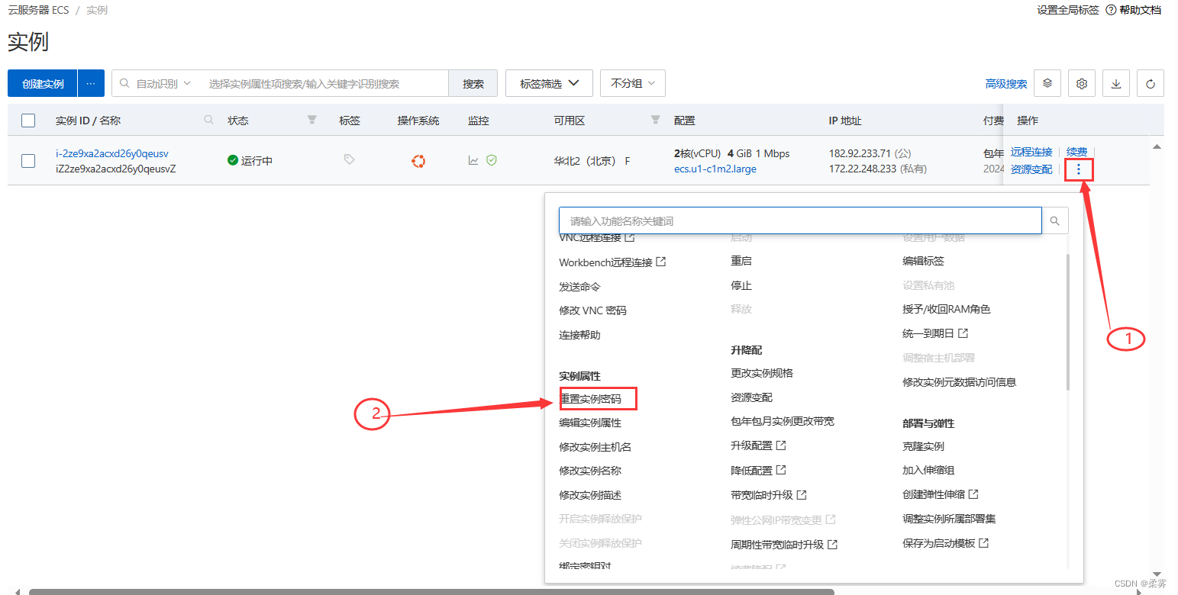The image size is (1178, 595).
Task: Open the ecs.u1-c1m2.large spec link
Action: coord(715,169)
